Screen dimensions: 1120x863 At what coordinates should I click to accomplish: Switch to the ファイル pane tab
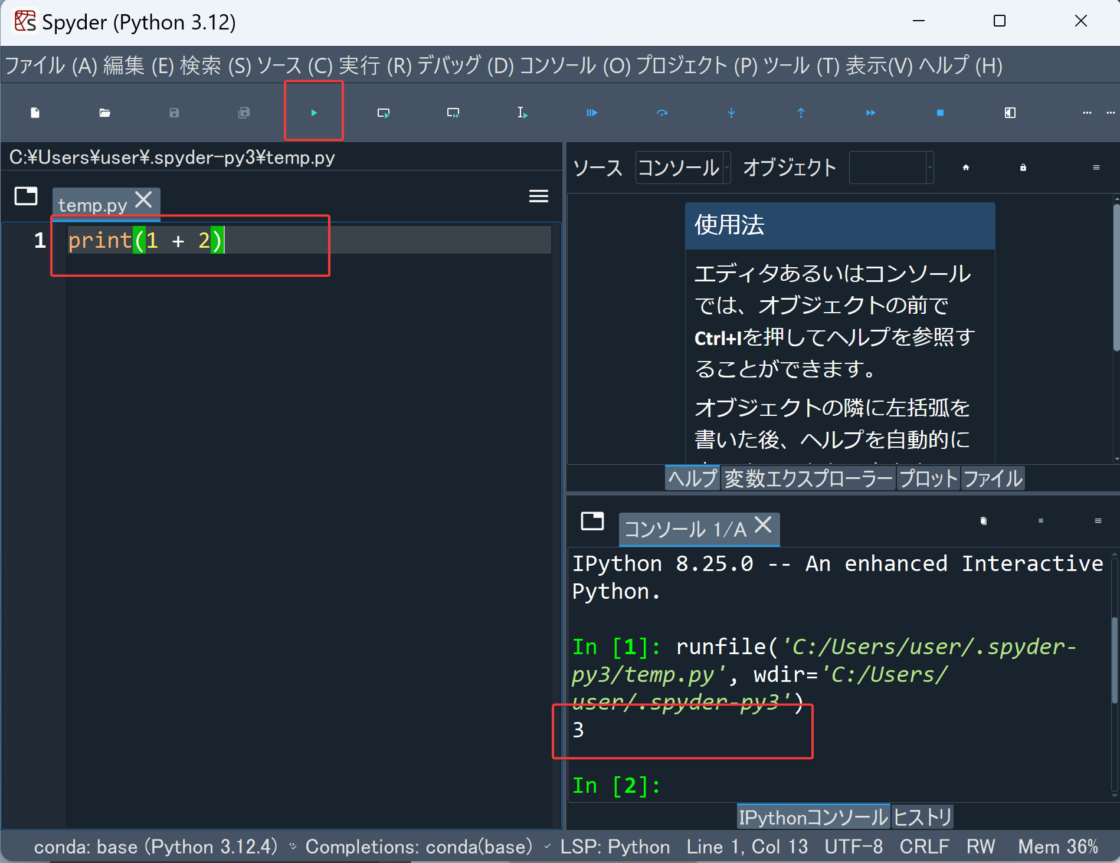click(993, 478)
